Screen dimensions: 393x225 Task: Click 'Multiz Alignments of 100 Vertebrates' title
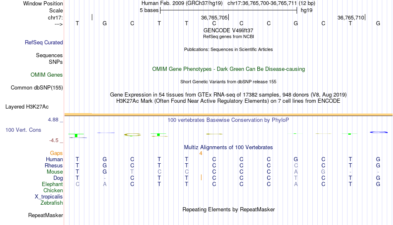coord(228,148)
